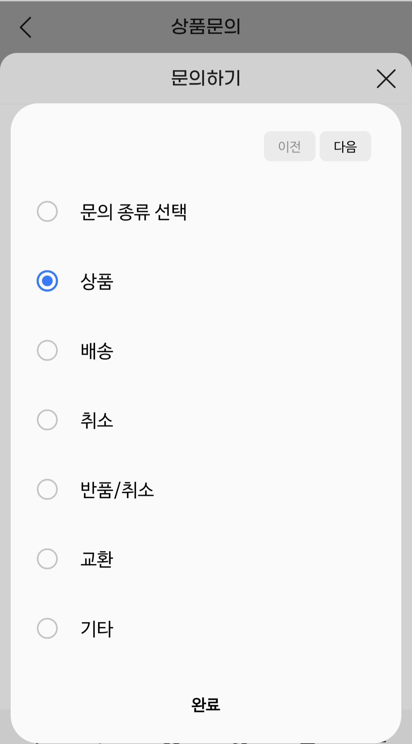Image resolution: width=412 pixels, height=744 pixels.
Task: Select the 상품 radio button
Action: point(47,281)
